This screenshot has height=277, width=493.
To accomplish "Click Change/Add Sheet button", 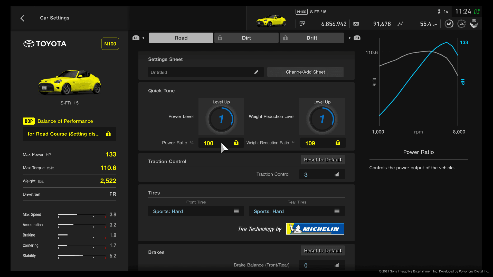I will [305, 72].
